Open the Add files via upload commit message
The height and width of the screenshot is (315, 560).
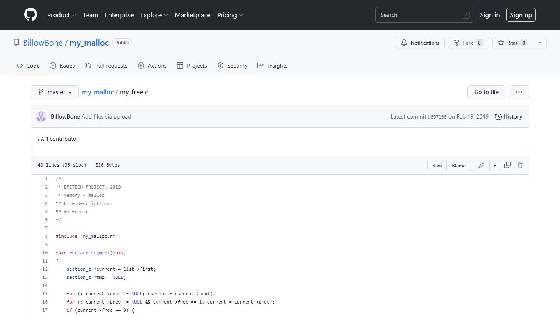107,116
